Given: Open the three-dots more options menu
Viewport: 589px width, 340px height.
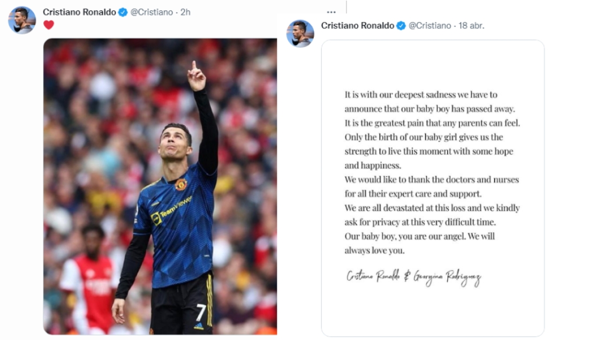Looking at the screenshot, I should (331, 12).
